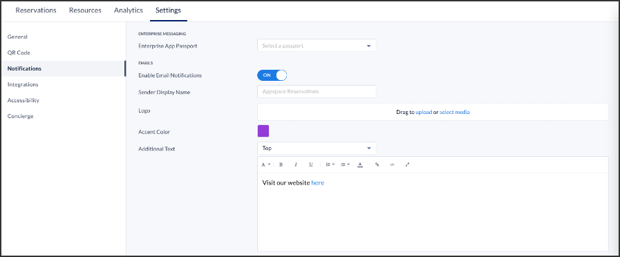
Task: Open the text alignment options
Action: pyautogui.click(x=345, y=164)
